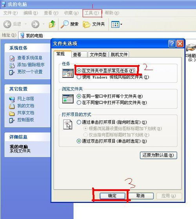The image size is (196, 219).
Task: Click 还原为默认值 restore defaults button
Action: pyautogui.click(x=158, y=155)
